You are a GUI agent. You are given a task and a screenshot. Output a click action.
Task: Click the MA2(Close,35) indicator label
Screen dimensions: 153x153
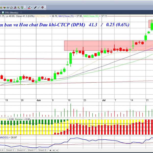91,16
